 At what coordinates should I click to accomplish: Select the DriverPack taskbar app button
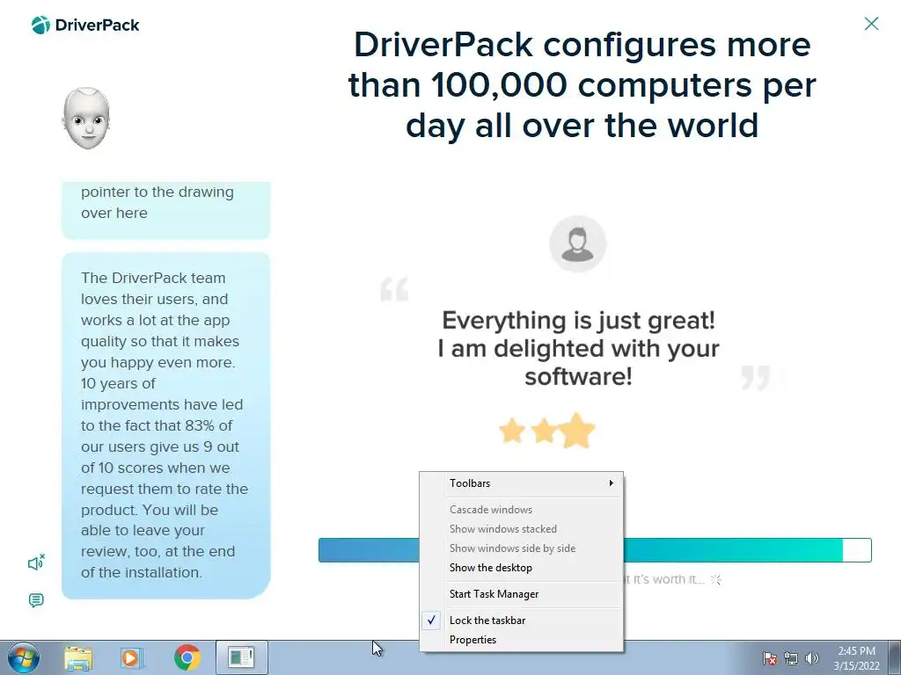(x=241, y=657)
